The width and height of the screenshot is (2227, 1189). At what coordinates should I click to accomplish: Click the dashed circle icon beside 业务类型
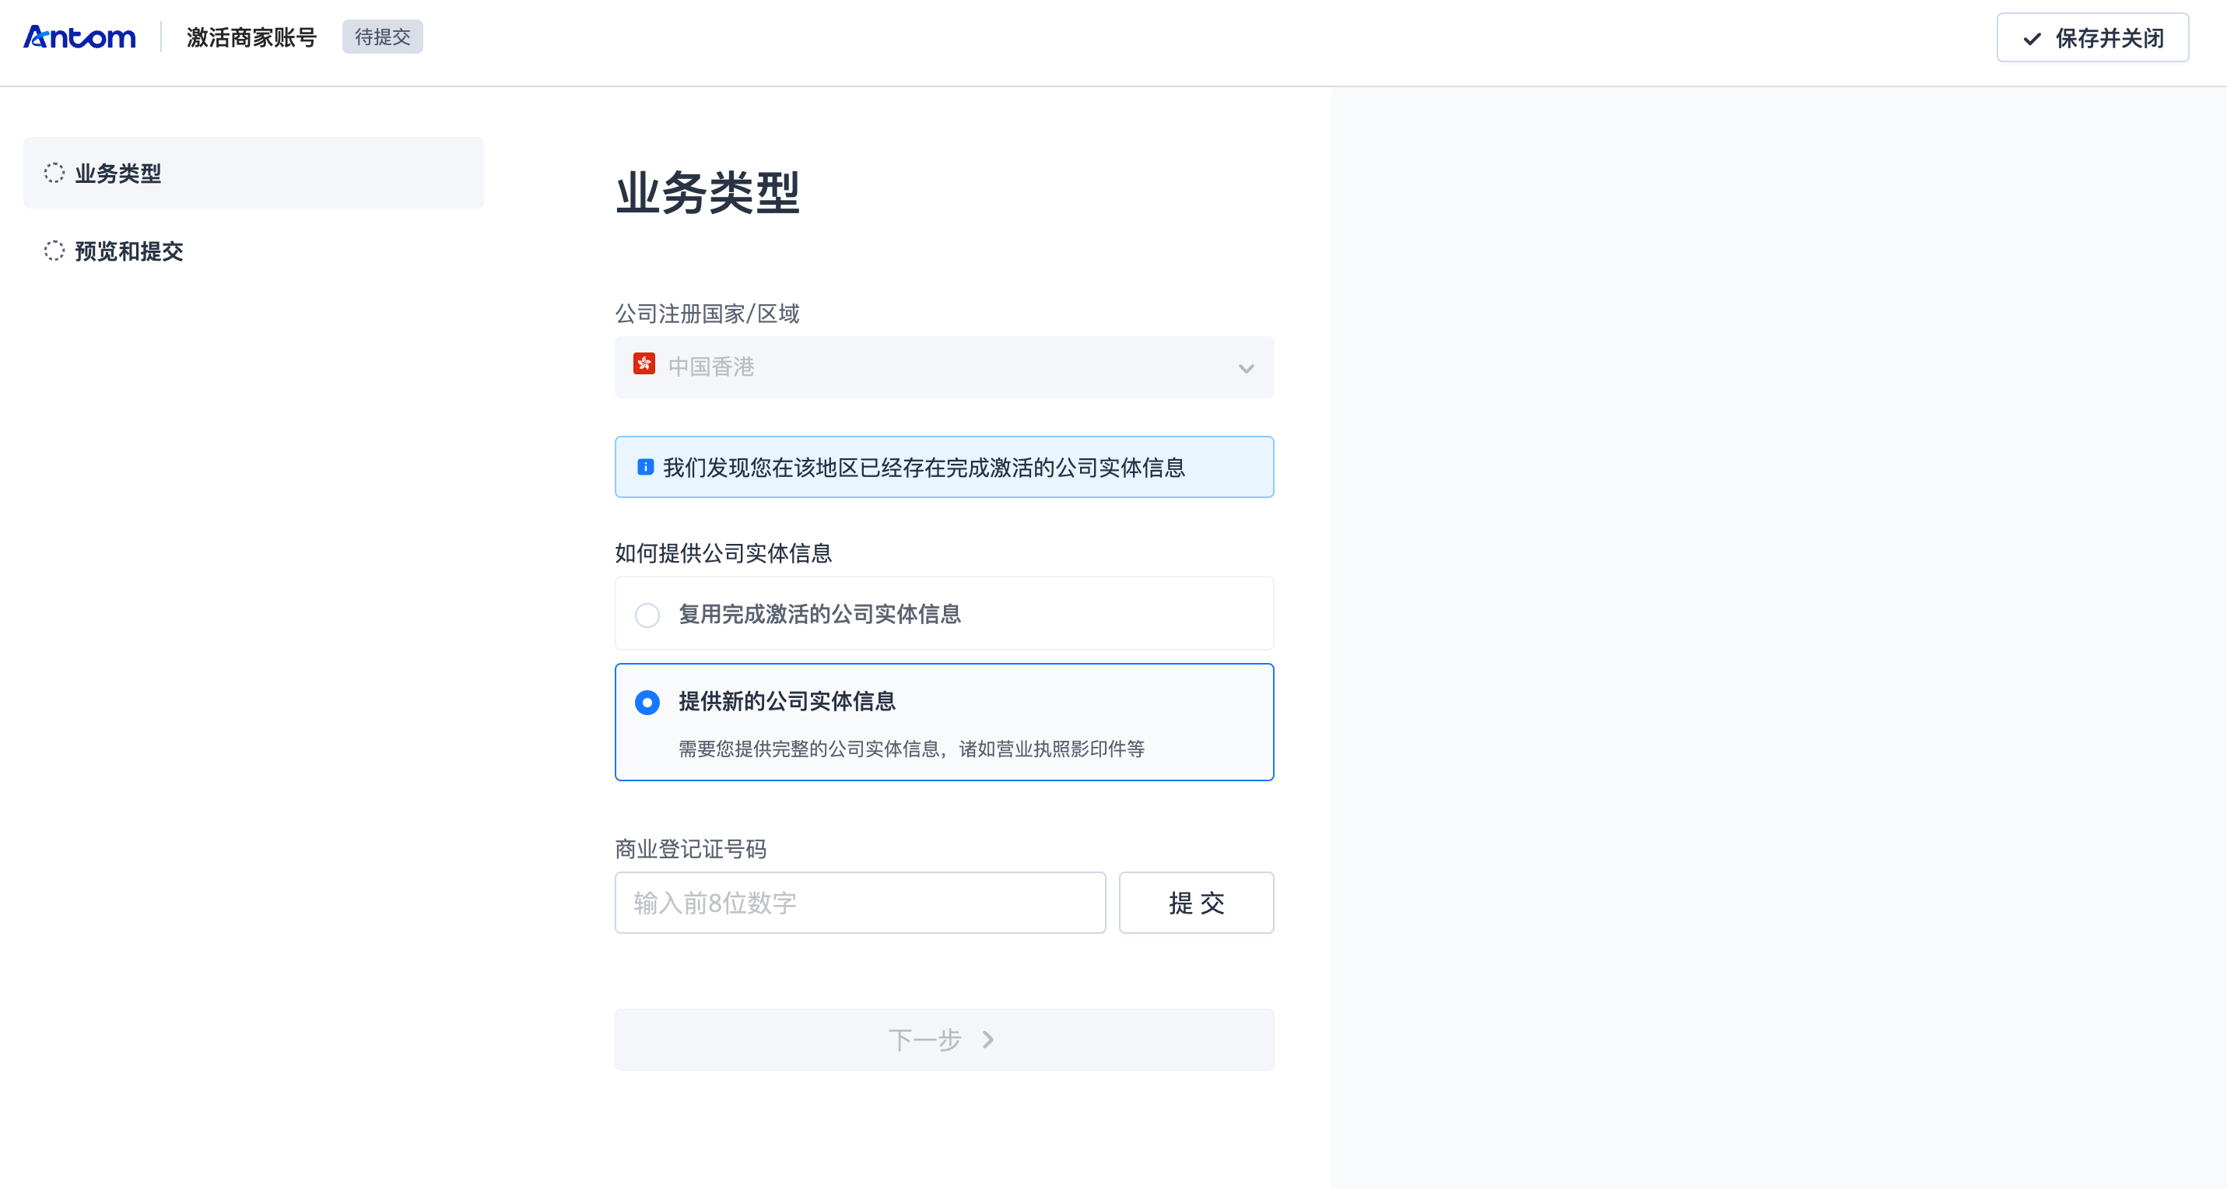point(54,173)
